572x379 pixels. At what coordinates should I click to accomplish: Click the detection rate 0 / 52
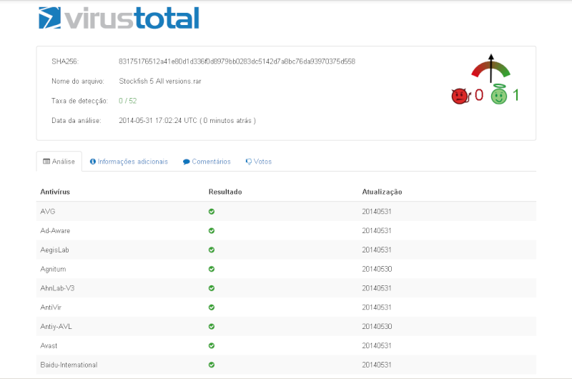pyautogui.click(x=128, y=101)
